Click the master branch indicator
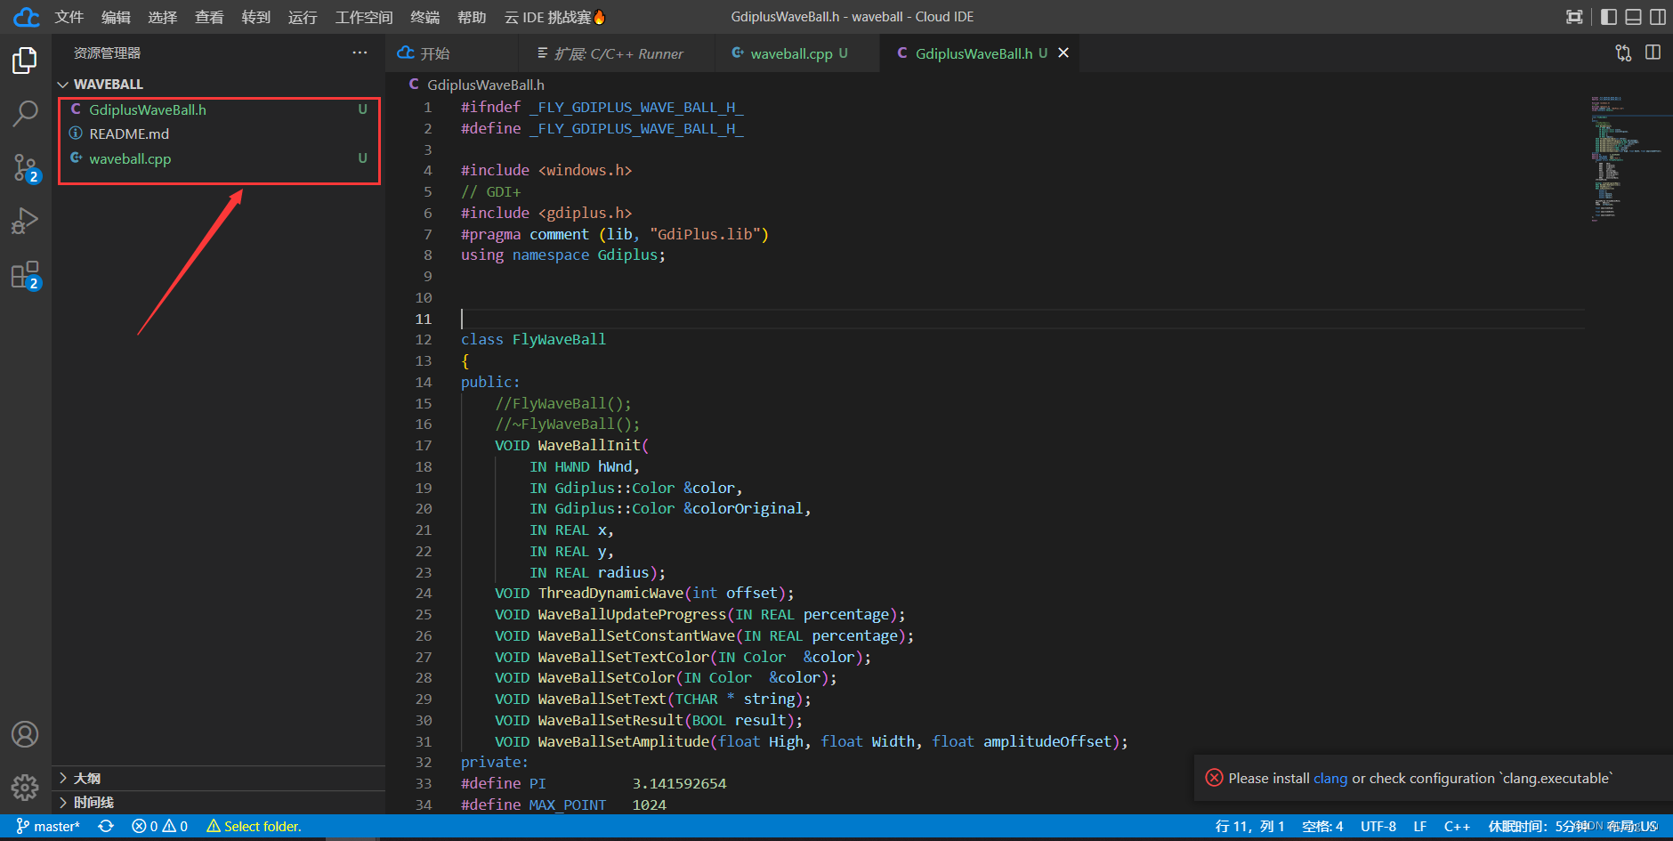This screenshot has height=841, width=1673. [x=49, y=827]
